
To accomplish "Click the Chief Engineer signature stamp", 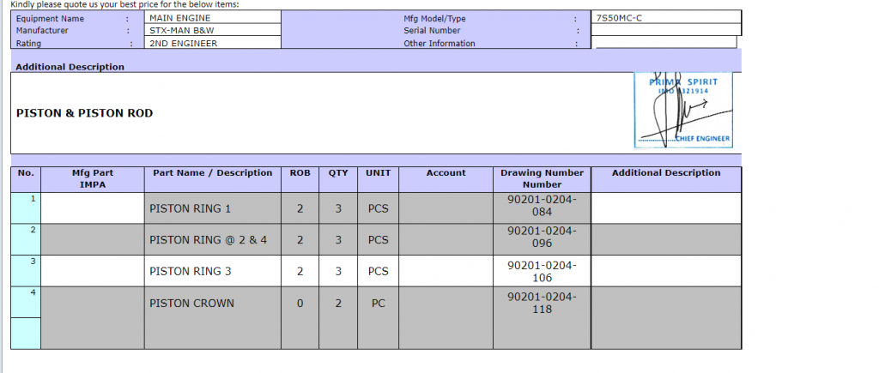I will click(682, 109).
